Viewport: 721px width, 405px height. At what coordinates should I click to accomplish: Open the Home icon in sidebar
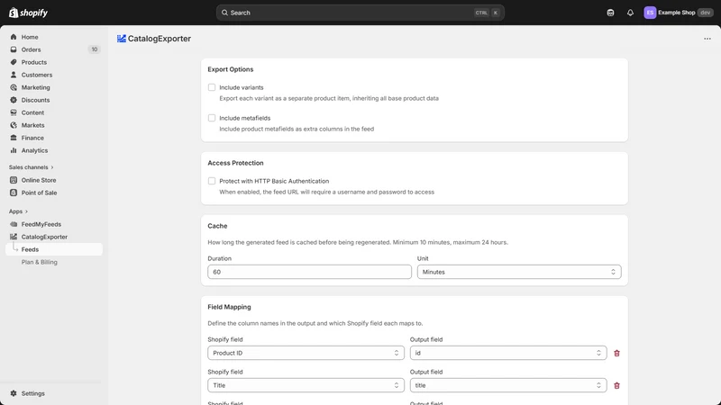pyautogui.click(x=14, y=37)
